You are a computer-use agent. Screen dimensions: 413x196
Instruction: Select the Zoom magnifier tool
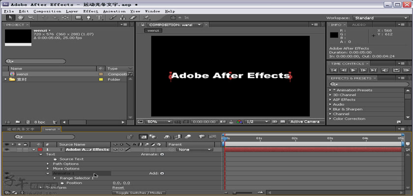point(31,18)
